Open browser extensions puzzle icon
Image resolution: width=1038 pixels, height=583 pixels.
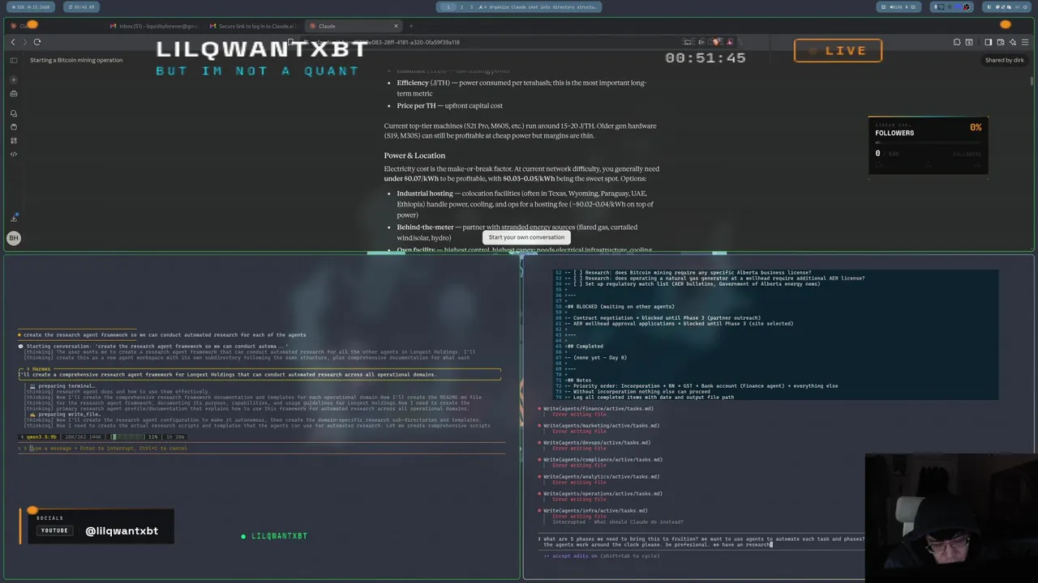[957, 42]
